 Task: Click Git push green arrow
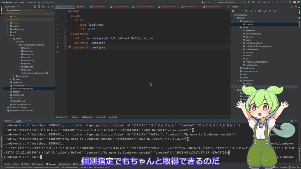[277, 2]
